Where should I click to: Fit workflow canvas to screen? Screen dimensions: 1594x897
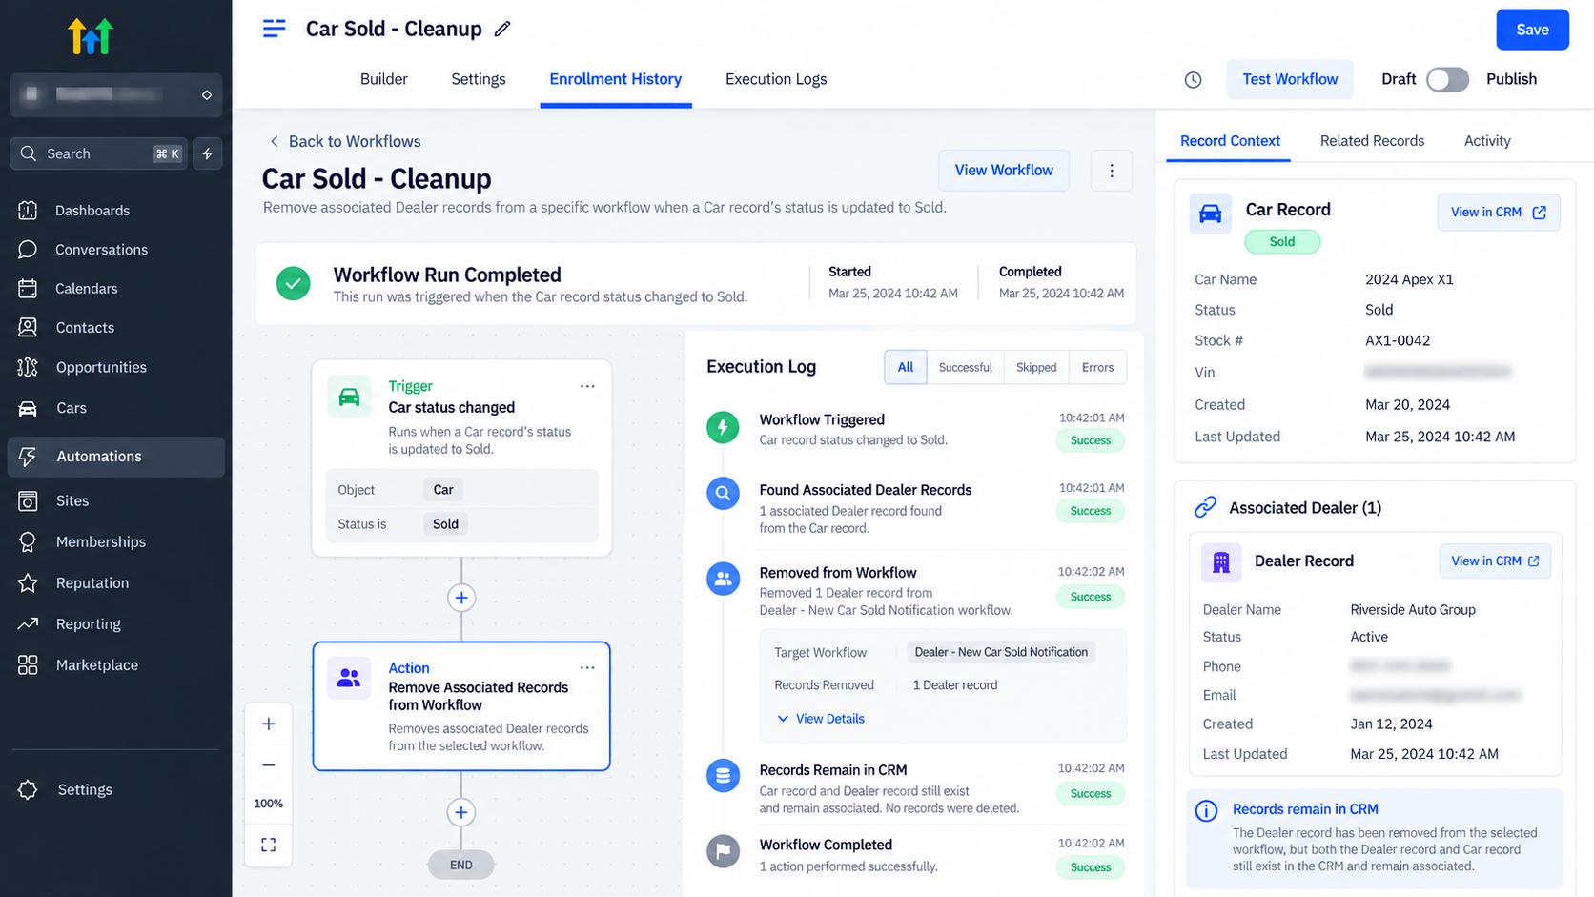click(x=269, y=845)
